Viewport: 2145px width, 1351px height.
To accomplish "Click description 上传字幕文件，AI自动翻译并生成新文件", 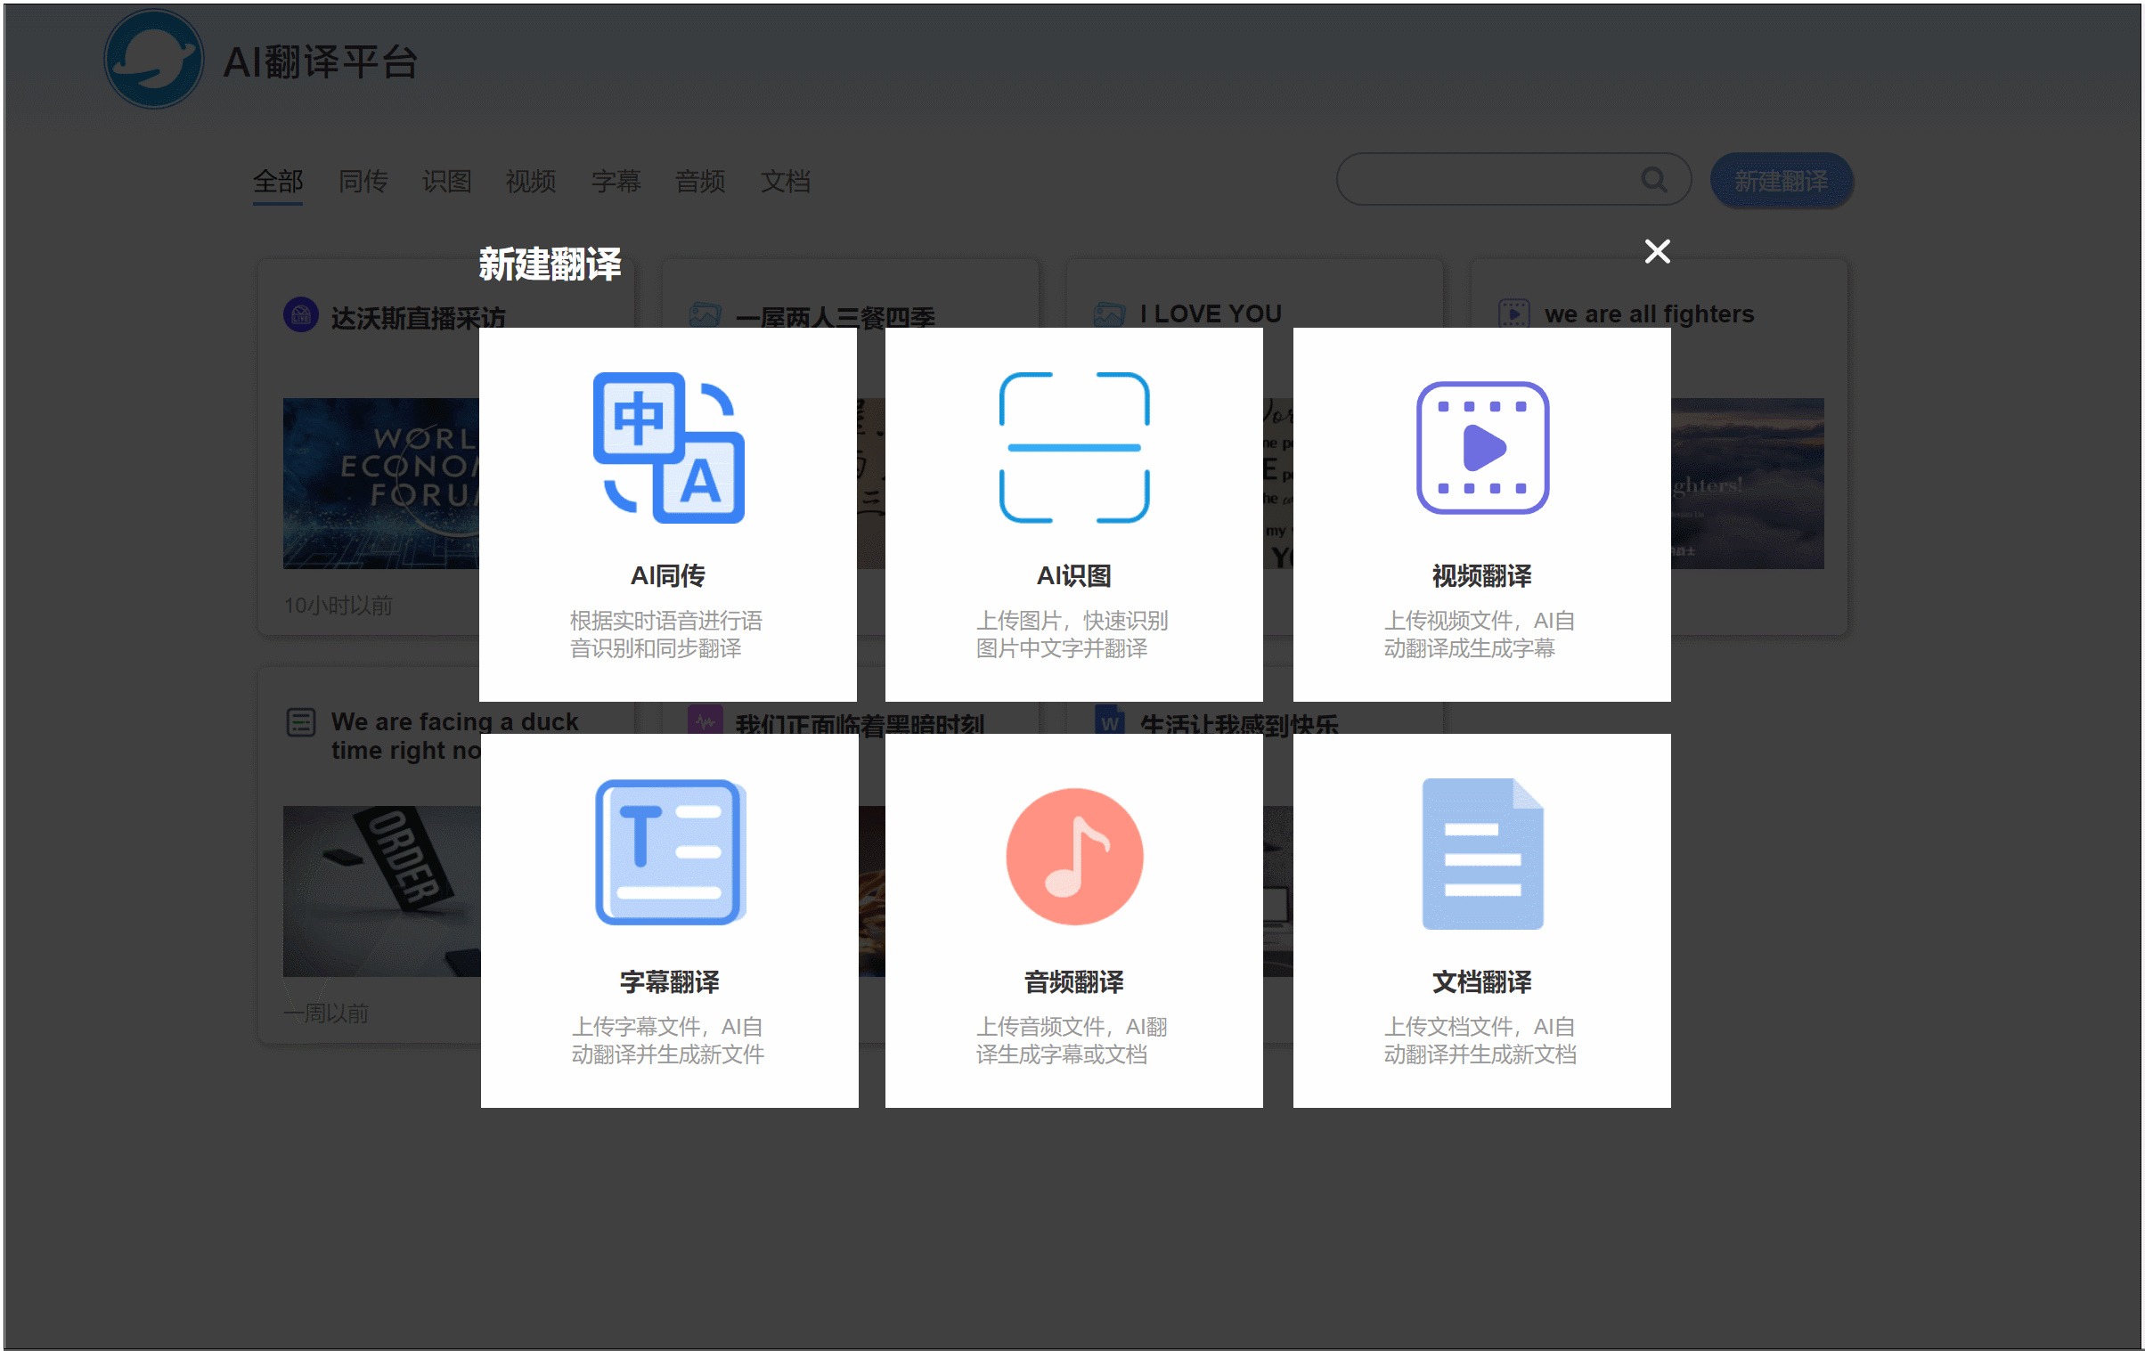I will pyautogui.click(x=668, y=1040).
